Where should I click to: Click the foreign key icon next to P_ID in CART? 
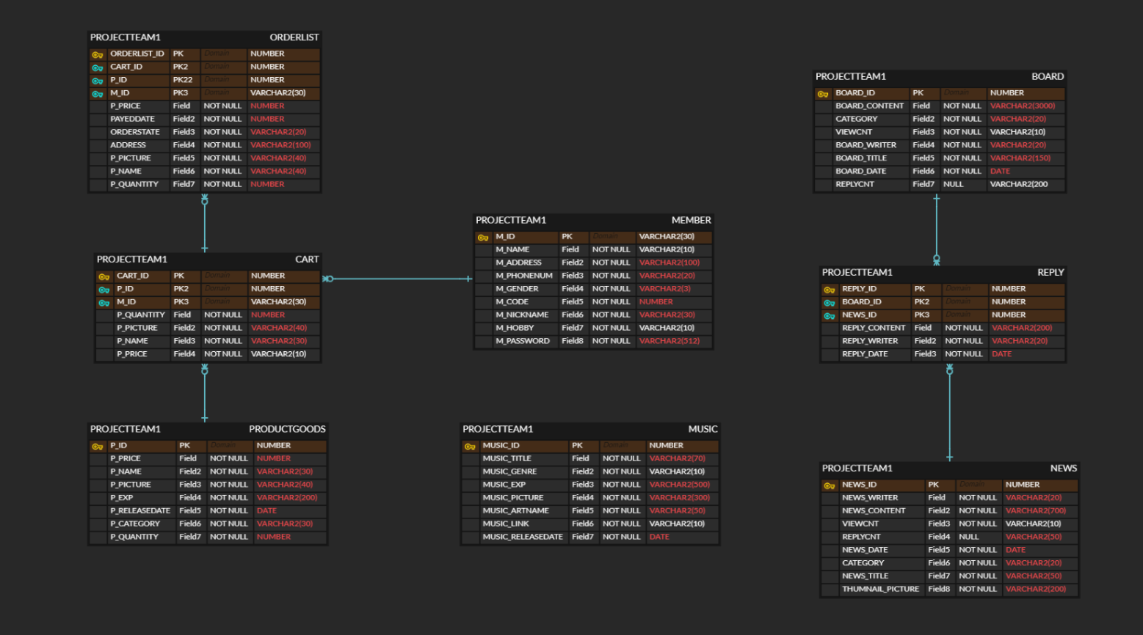(x=104, y=289)
